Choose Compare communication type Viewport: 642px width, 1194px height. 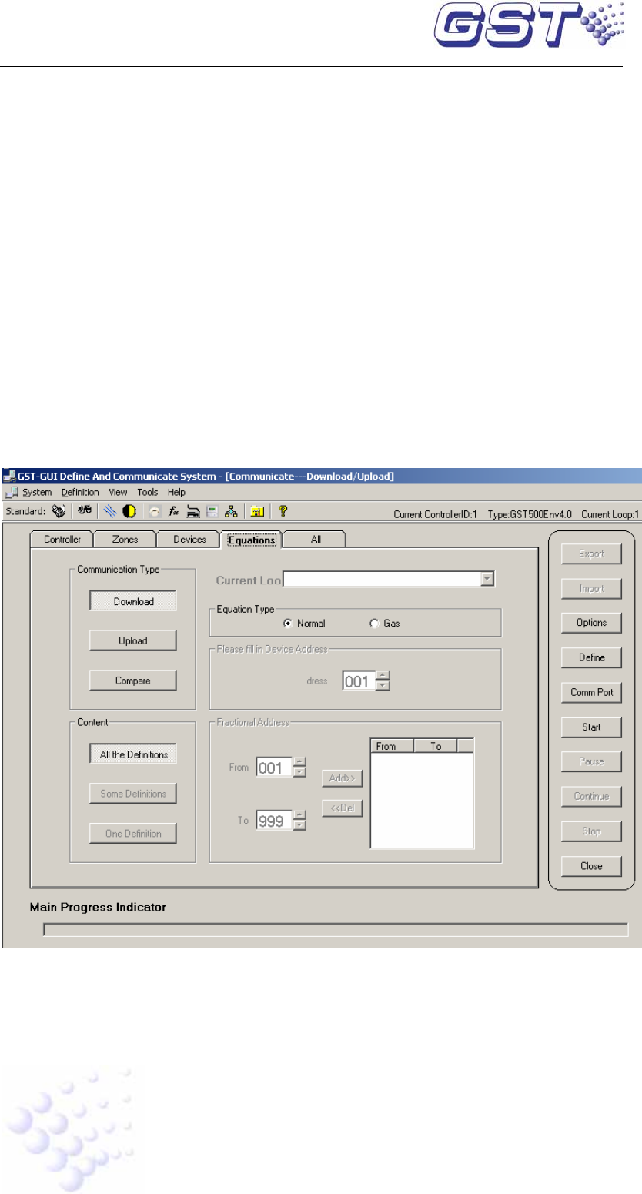click(133, 681)
